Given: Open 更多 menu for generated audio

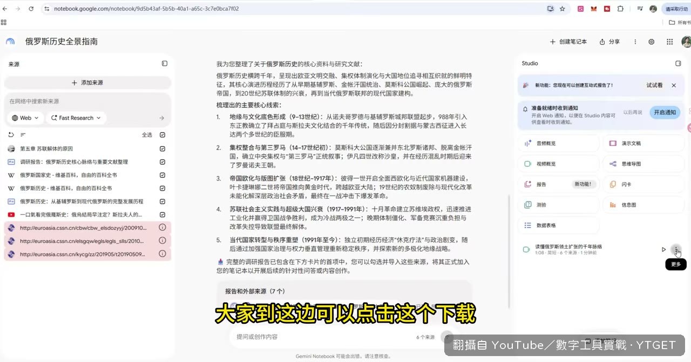Looking at the screenshot, I should (x=676, y=249).
